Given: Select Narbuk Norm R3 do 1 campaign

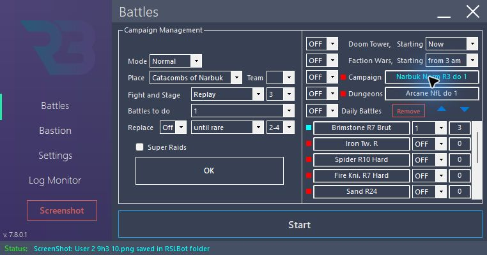Looking at the screenshot, I should 431,77.
